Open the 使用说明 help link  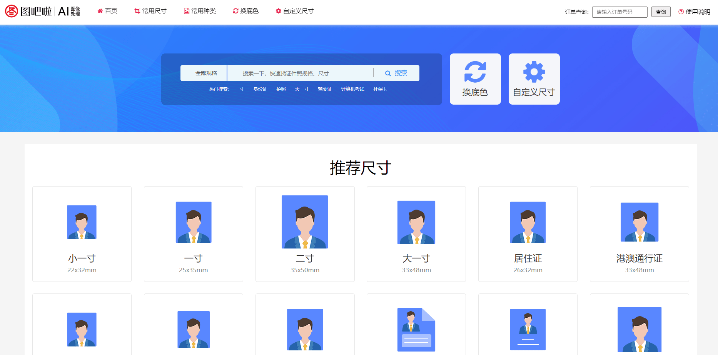(x=697, y=12)
